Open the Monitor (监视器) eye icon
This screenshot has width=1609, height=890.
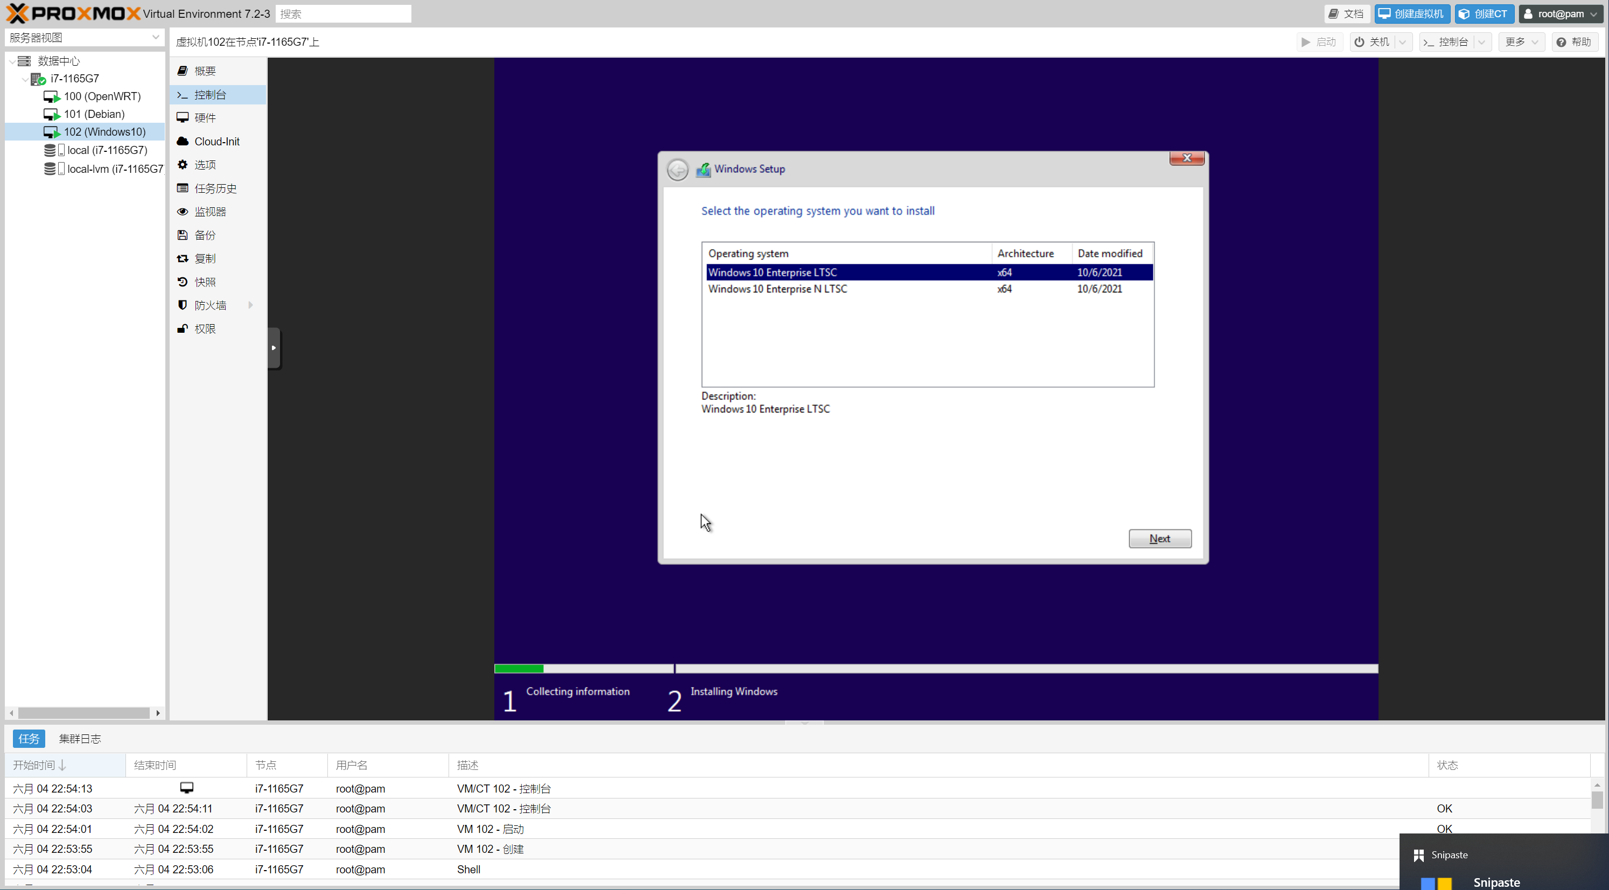tap(183, 212)
